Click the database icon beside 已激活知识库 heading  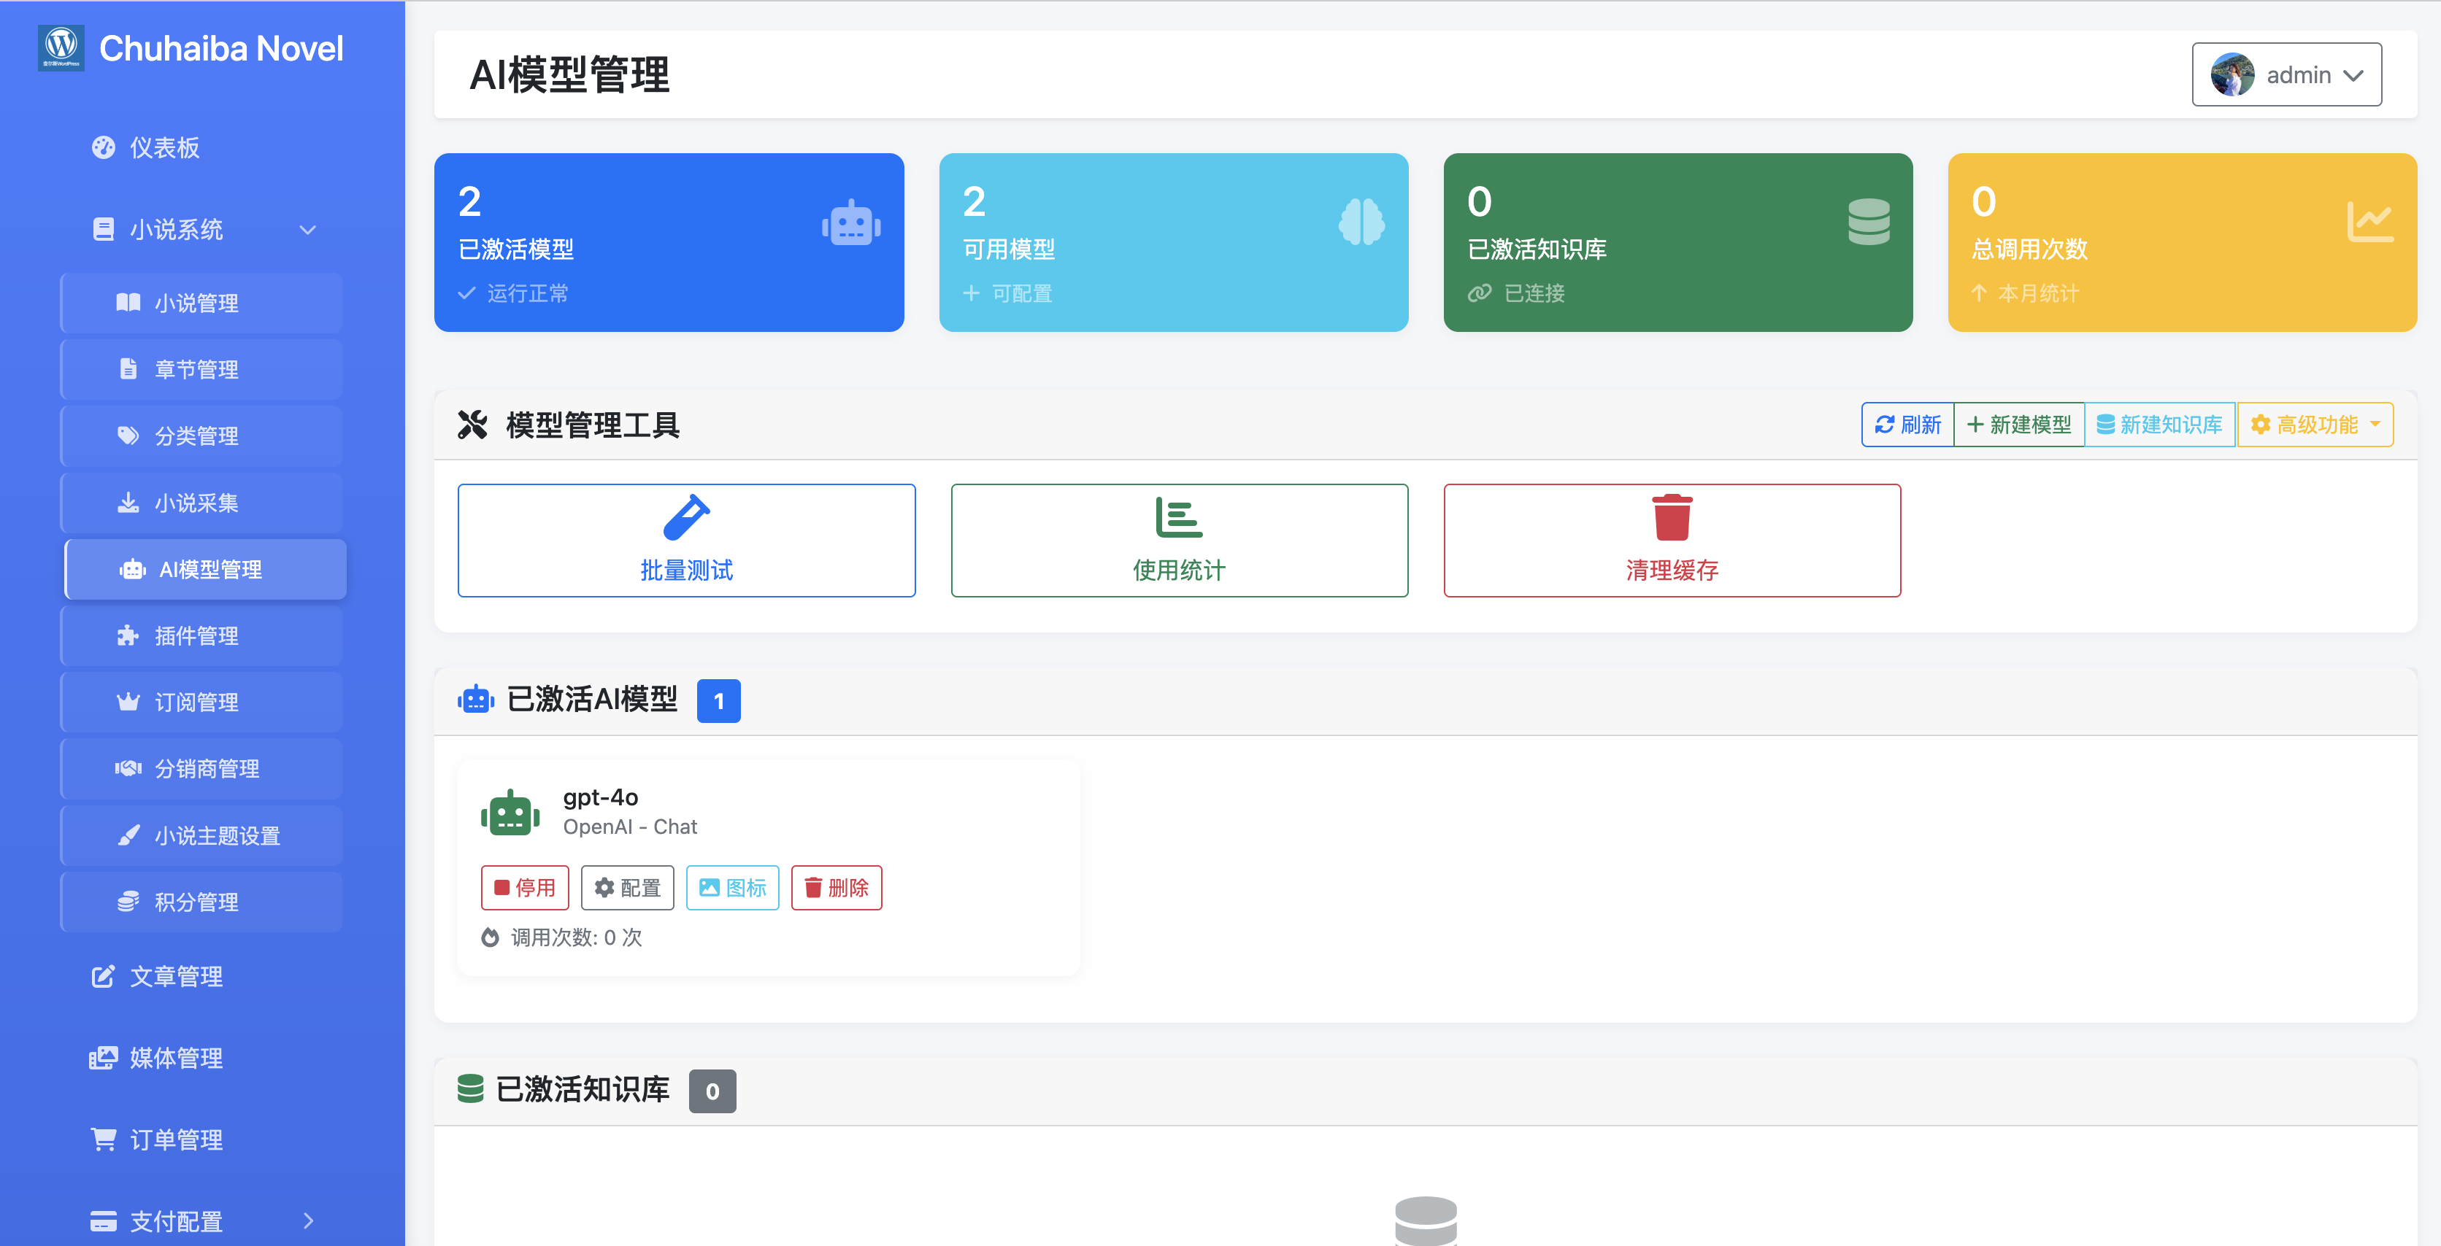[471, 1089]
